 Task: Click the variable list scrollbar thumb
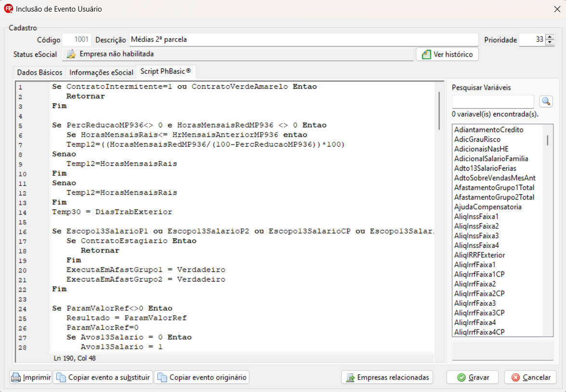(547, 140)
